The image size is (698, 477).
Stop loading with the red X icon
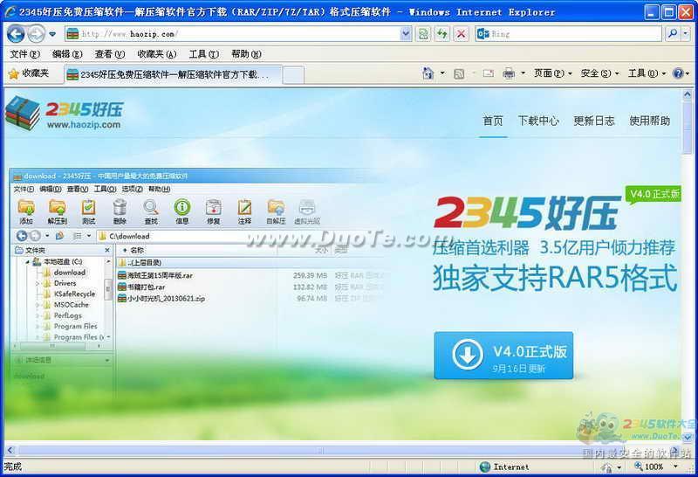tap(462, 33)
